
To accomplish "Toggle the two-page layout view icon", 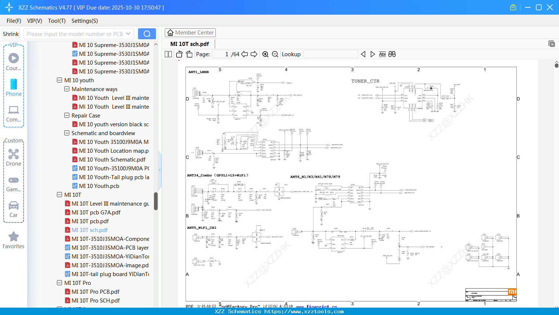I will pos(168,54).
